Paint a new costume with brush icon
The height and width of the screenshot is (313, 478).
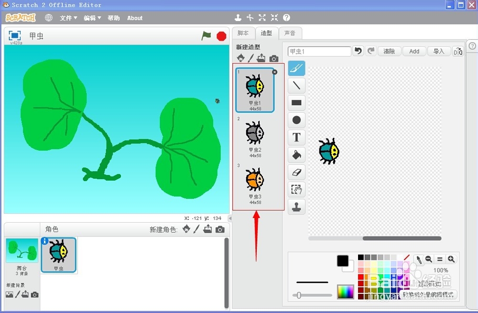251,58
